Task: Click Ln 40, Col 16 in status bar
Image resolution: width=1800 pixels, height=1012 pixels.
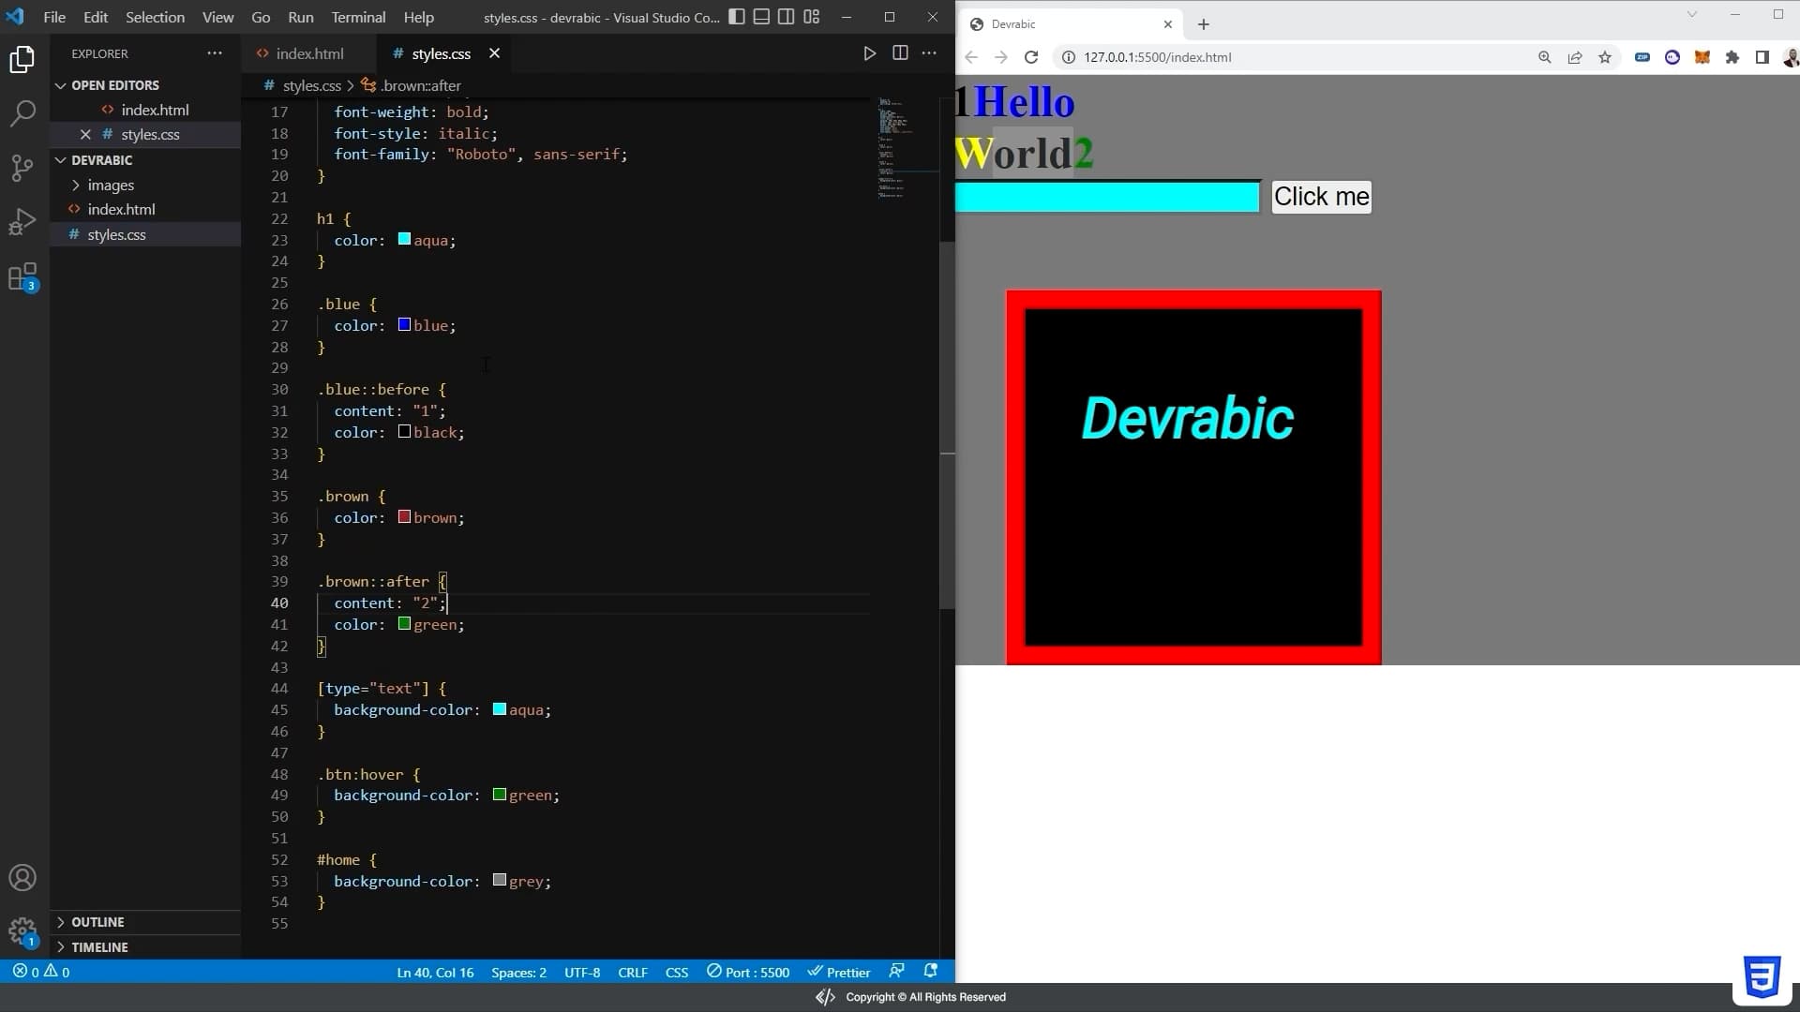Action: (435, 972)
